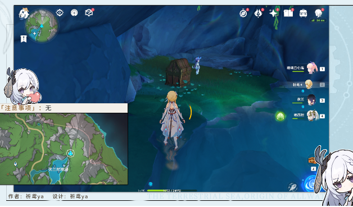Open the Inventory backpack icon
Screen dimensions: 353x207
303,13
